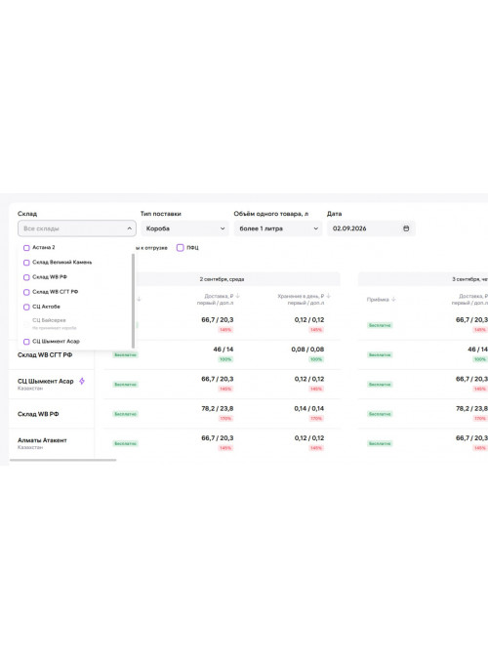Click chevron icon in Объём одного товара field
The image size is (488, 659).
315,228
